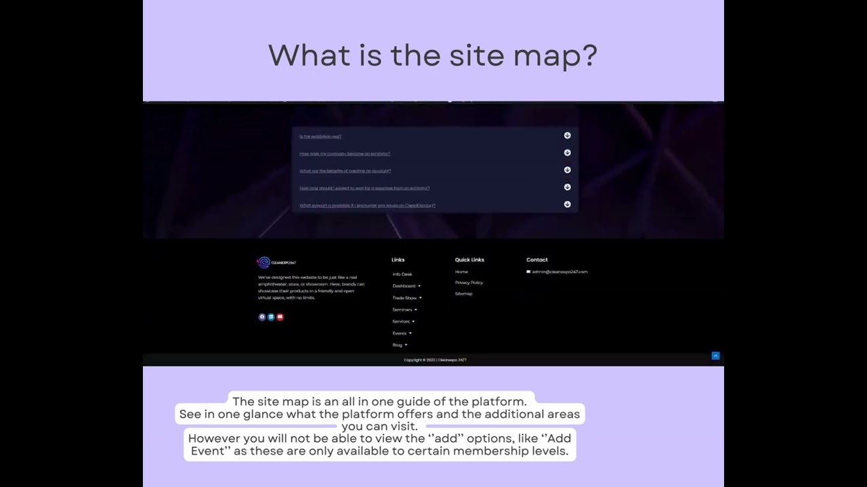The height and width of the screenshot is (487, 867).
Task: Expand the 'what support is available' FAQ arrow
Action: coord(567,204)
